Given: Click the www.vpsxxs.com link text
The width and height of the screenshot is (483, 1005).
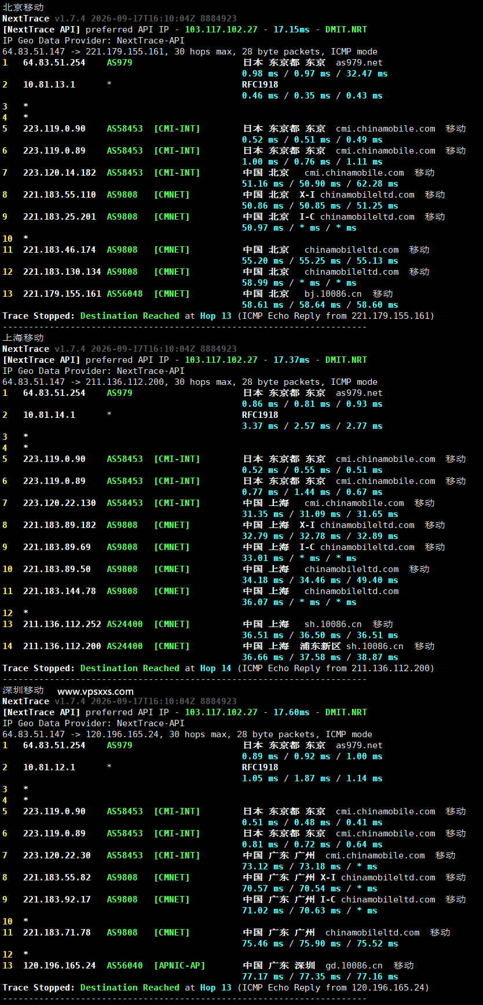Looking at the screenshot, I should (x=96, y=691).
